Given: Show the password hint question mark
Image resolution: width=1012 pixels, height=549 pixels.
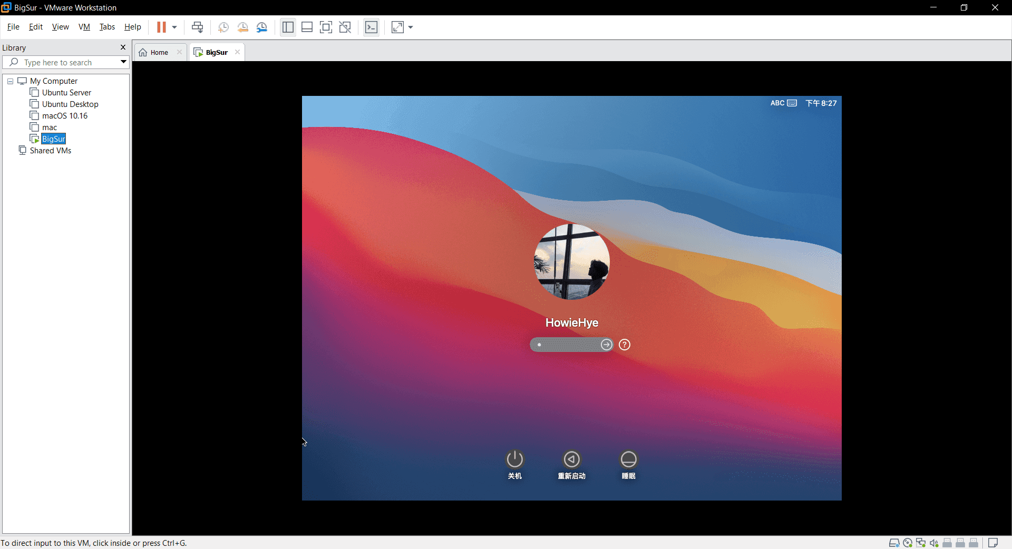Looking at the screenshot, I should (x=625, y=345).
